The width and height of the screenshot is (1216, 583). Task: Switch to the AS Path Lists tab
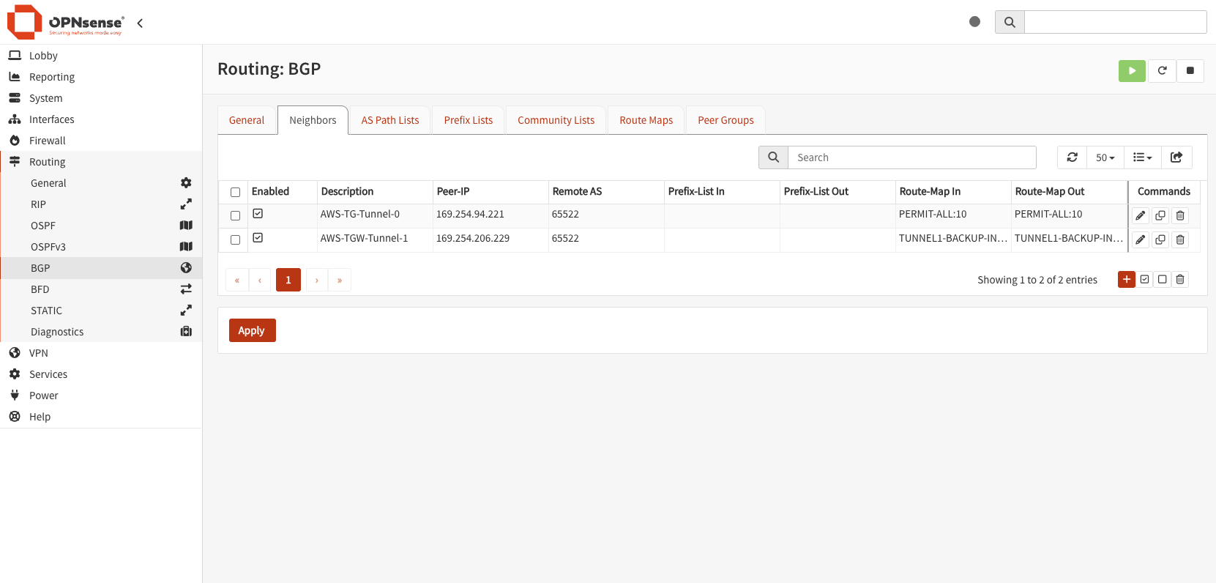tap(390, 120)
